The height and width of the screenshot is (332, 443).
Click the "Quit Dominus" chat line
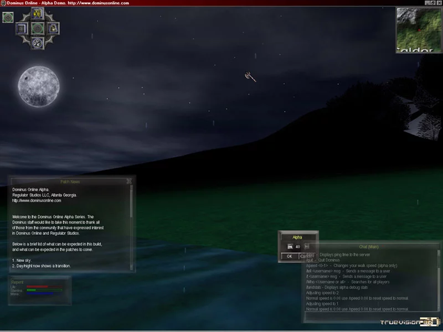pos(329,260)
